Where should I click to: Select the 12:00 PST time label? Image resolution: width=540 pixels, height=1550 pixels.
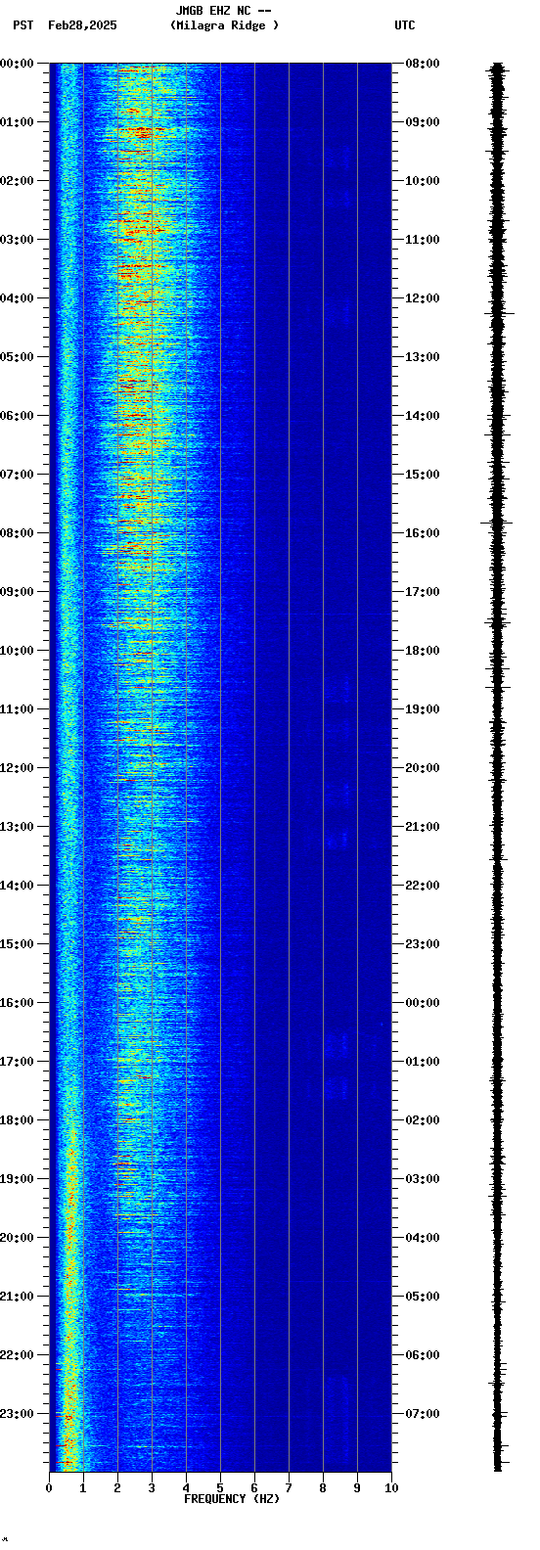coord(18,768)
